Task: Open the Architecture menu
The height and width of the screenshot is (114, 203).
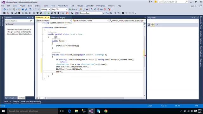Action: tap(63, 6)
